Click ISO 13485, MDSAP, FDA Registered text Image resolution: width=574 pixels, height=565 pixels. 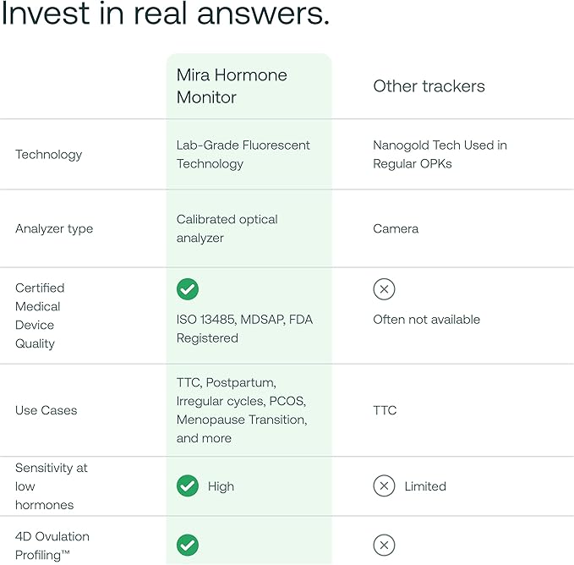(x=244, y=329)
